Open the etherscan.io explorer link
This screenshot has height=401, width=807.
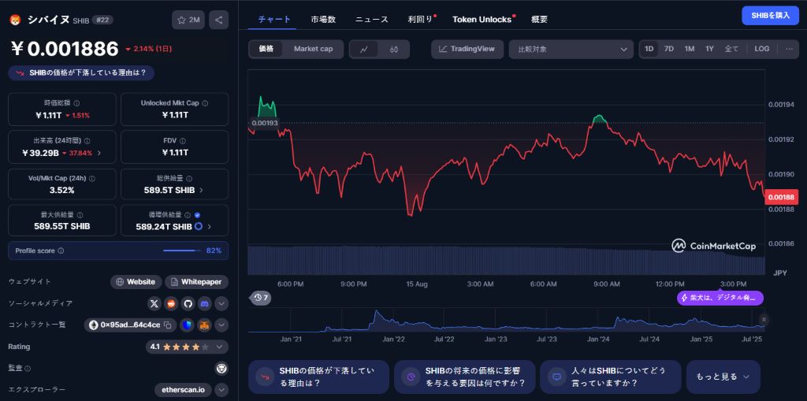tap(183, 390)
